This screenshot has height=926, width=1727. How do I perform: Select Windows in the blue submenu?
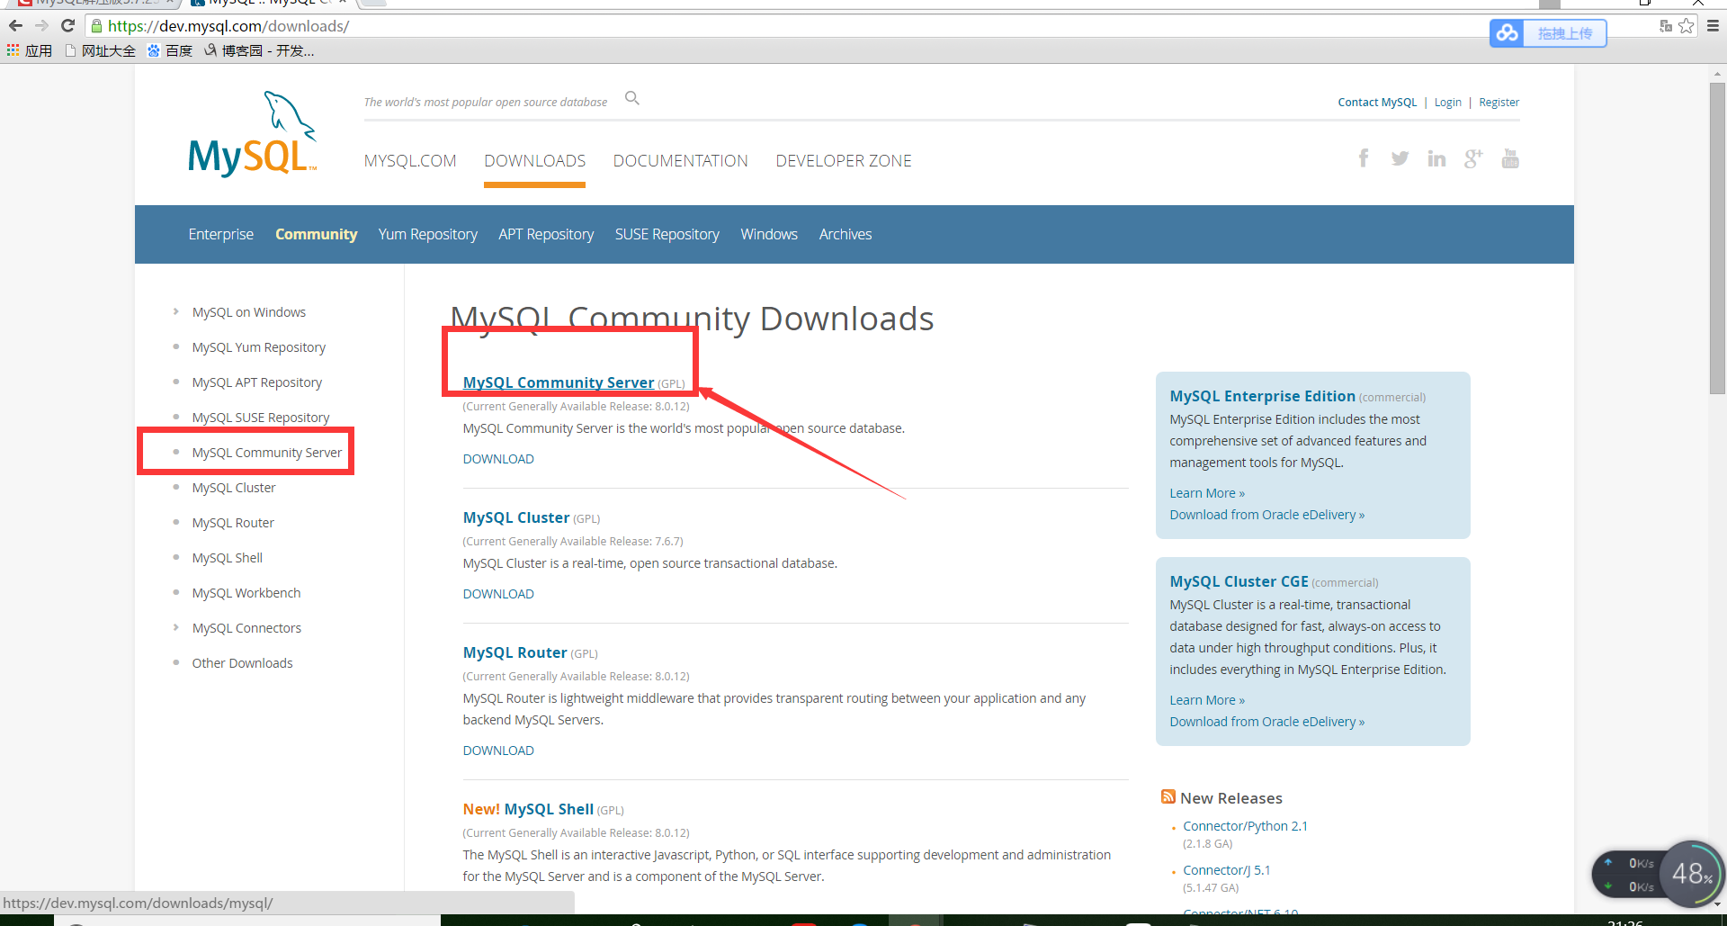pyautogui.click(x=769, y=234)
